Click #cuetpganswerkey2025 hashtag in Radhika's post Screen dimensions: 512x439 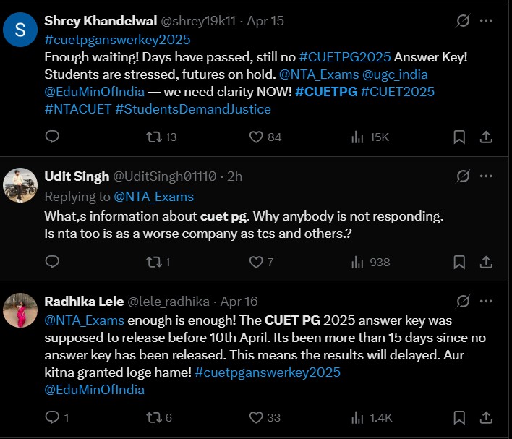267,372
